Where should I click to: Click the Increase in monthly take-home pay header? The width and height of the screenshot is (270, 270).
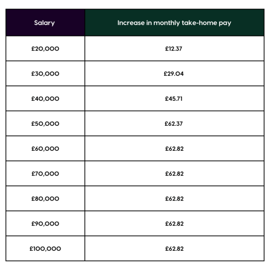point(174,23)
